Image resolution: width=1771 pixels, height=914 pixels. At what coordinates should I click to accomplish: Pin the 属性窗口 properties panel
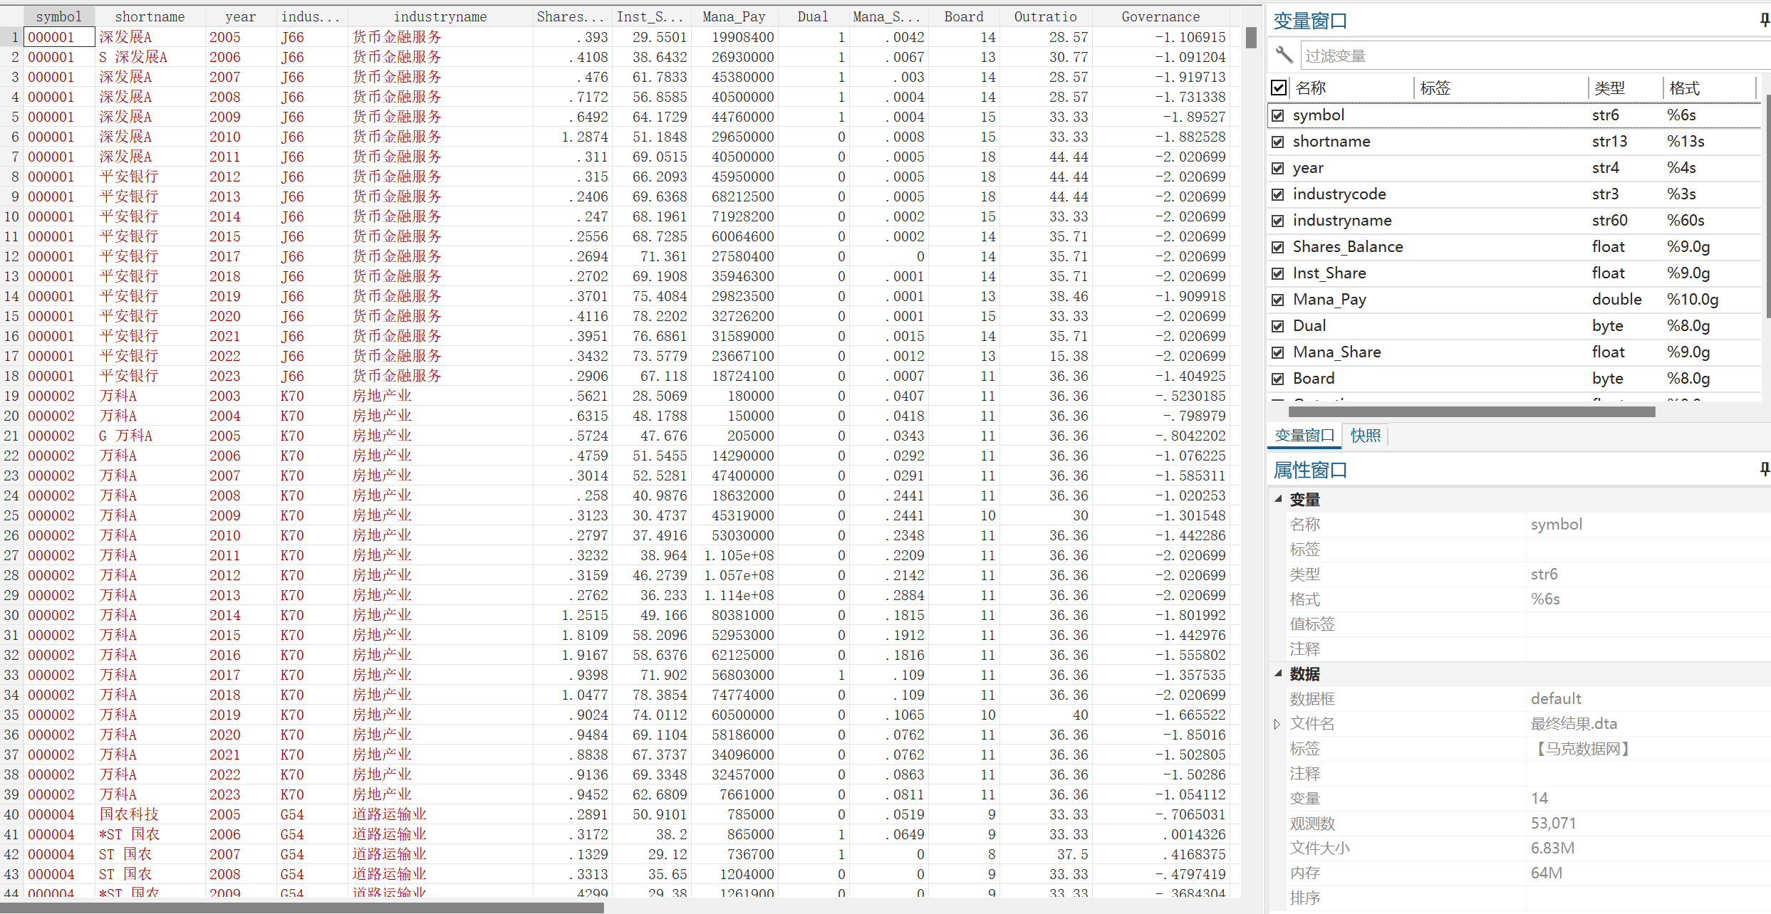(x=1764, y=468)
